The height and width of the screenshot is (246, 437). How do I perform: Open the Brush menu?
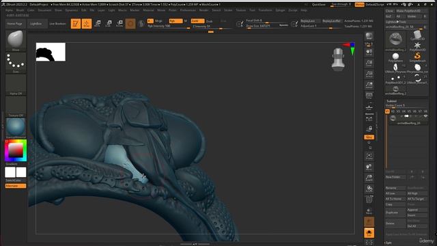[x=20, y=10]
